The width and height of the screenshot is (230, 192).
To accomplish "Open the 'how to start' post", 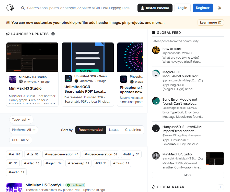I will tap(172, 49).
